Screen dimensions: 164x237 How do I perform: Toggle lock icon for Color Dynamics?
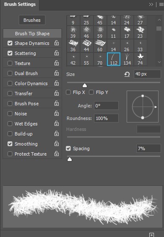point(57,83)
